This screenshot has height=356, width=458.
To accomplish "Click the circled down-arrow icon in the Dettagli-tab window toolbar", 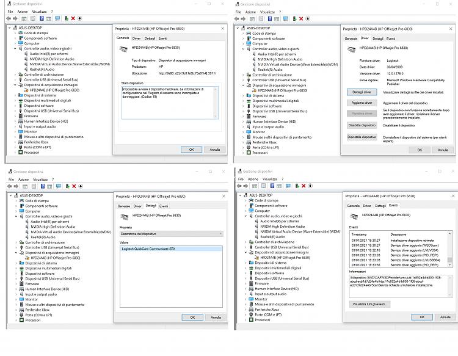I will [81, 186].
